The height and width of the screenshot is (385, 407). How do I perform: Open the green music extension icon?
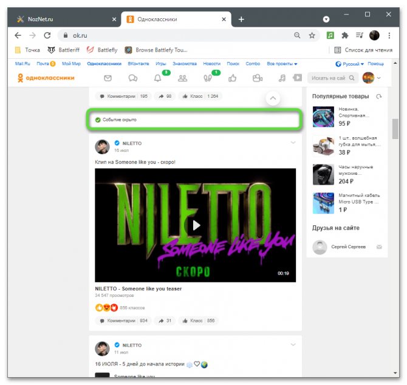(330, 35)
